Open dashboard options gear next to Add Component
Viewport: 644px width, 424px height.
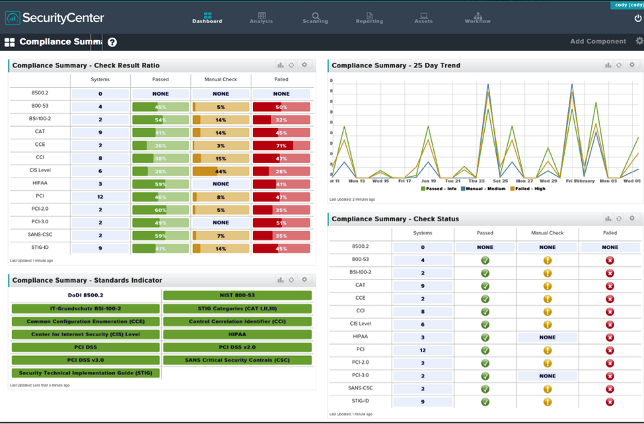pos(639,41)
